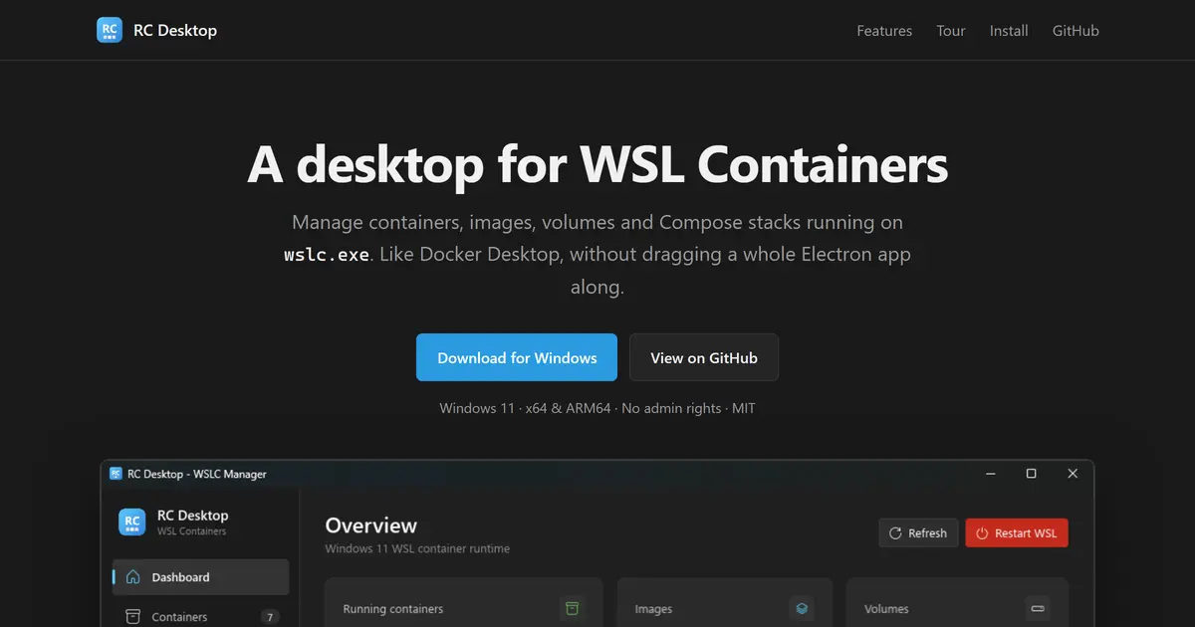
Task: Open the Tour navigation link
Action: coord(951,31)
